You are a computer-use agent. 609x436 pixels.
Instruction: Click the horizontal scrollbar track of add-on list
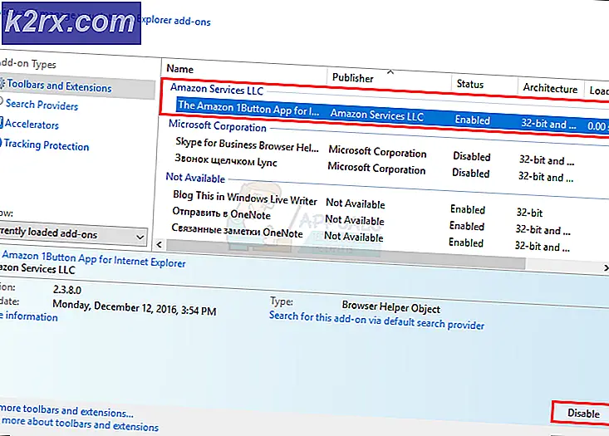(x=346, y=254)
